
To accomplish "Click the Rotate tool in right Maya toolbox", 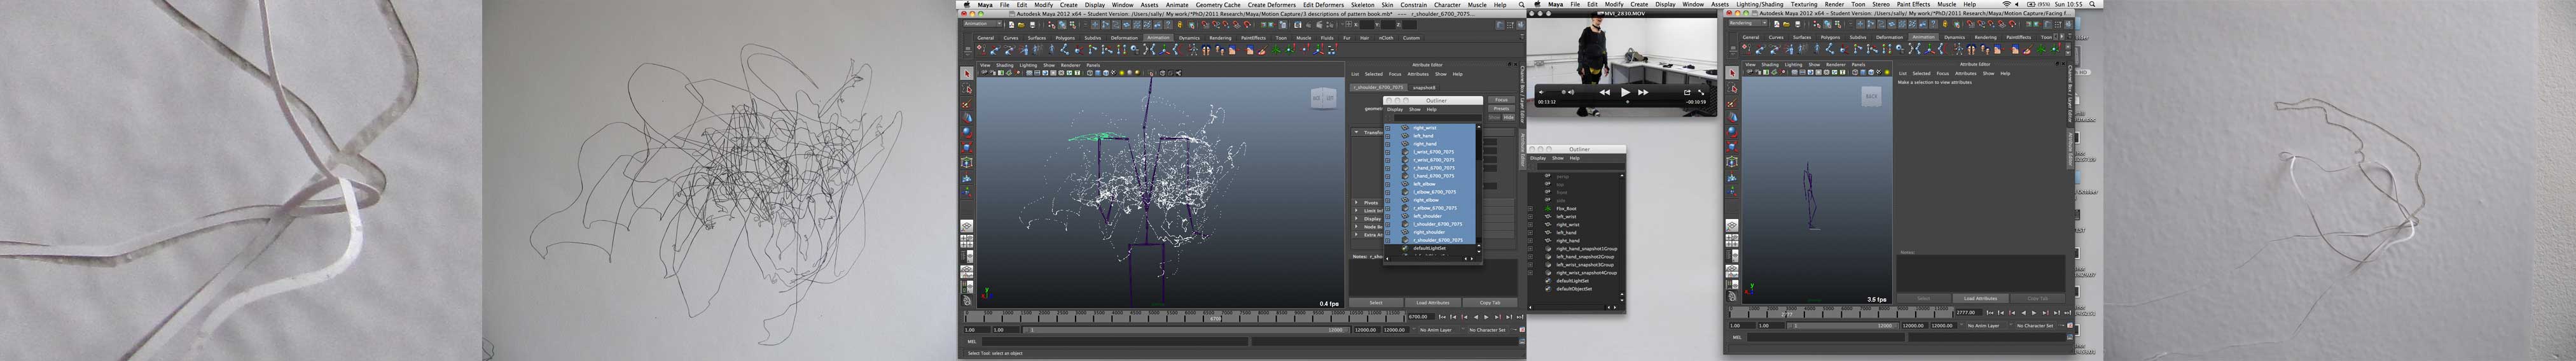I will click(x=1733, y=131).
